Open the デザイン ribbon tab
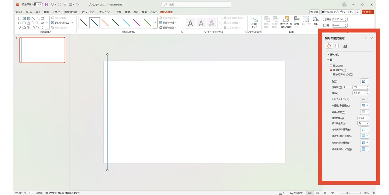 pyautogui.click(x=57, y=12)
